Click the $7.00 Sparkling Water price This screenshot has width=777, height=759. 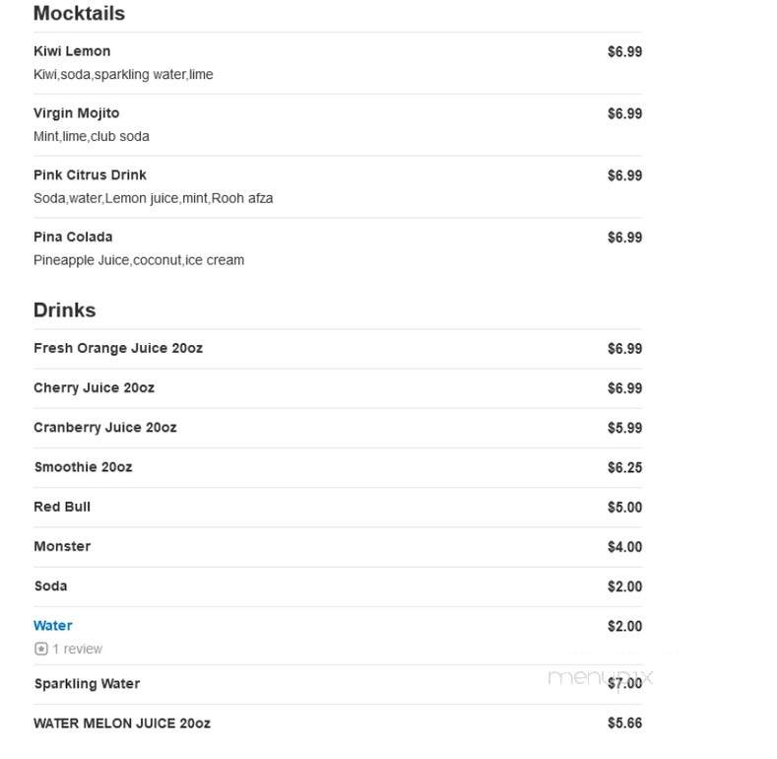point(625,684)
